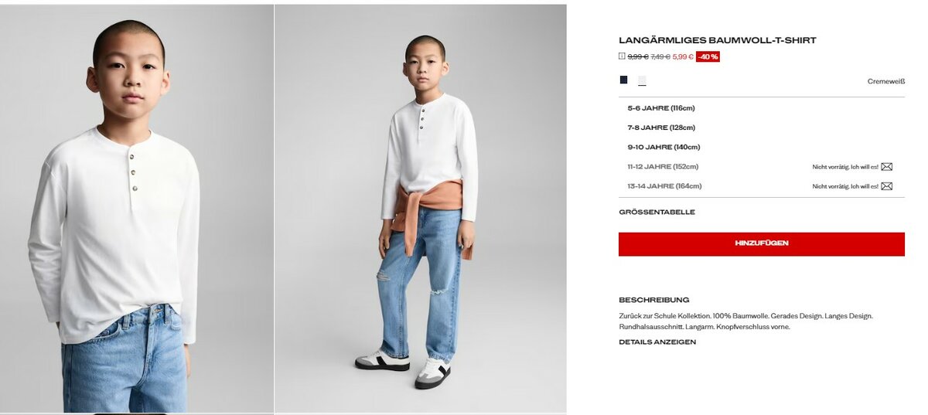This screenshot has height=415, width=928.
Task: Add item with Hinzufügen button
Action: click(762, 243)
